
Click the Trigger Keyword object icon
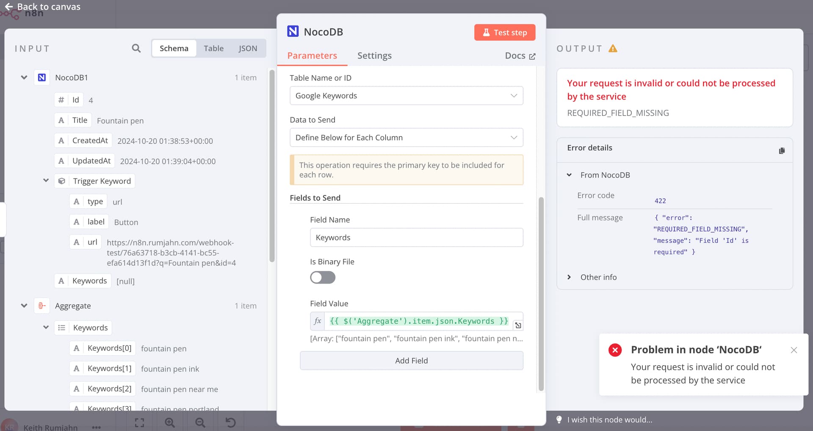pyautogui.click(x=62, y=181)
